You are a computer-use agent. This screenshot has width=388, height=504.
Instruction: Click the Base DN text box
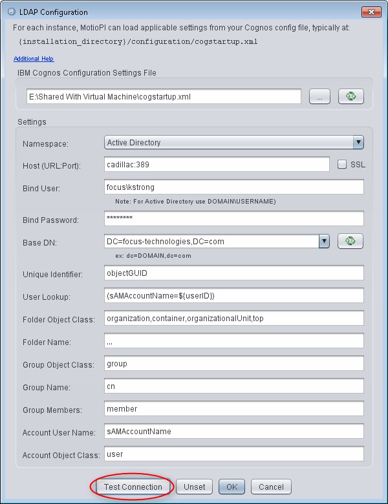coord(211,241)
